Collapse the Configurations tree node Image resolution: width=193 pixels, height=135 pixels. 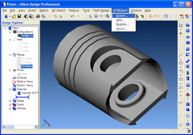point(10,32)
